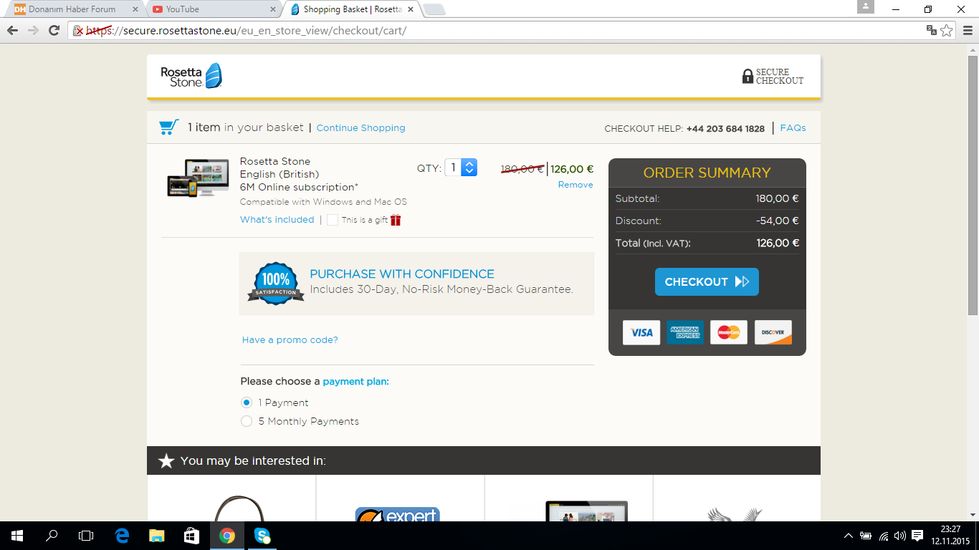The image size is (979, 550).
Task: Open the Windows Start menu
Action: coord(17,536)
